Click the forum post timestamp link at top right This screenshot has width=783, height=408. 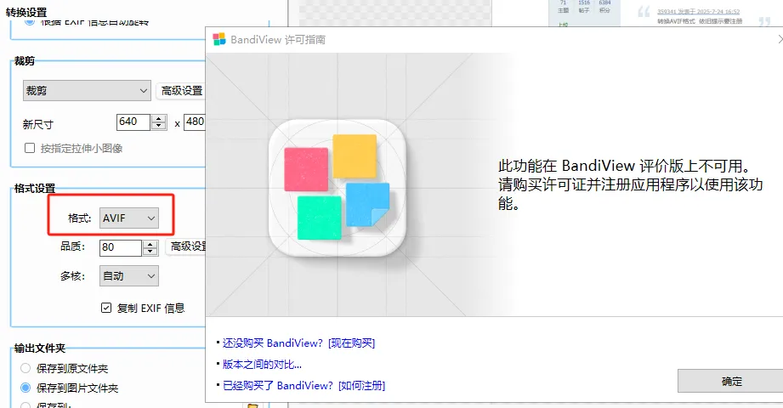tap(698, 12)
